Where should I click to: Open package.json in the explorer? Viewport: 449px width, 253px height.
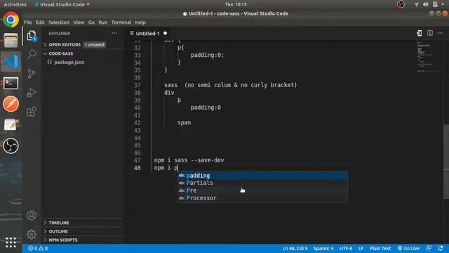[x=69, y=62]
